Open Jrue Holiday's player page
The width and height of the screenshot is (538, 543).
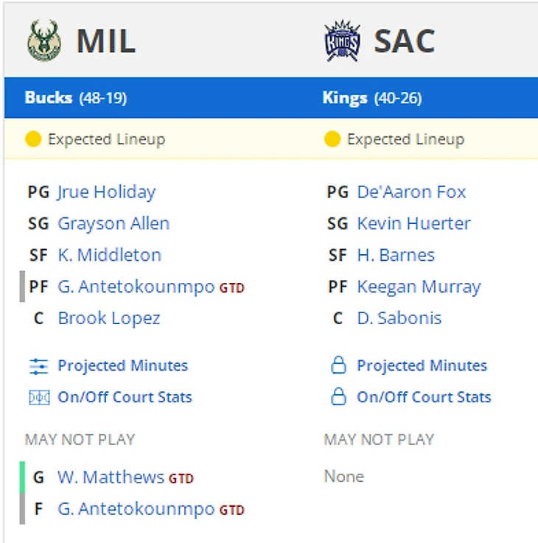tap(107, 192)
